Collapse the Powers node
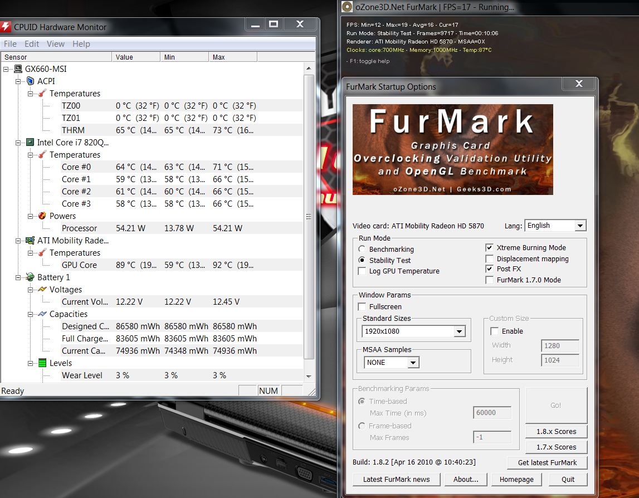 [30, 216]
